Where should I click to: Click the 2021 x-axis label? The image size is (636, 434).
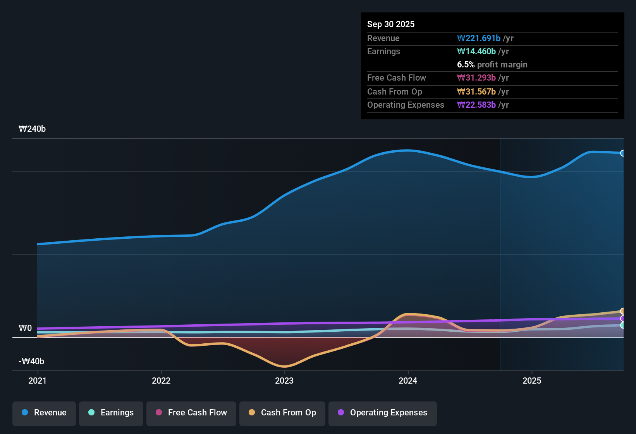[x=38, y=381]
